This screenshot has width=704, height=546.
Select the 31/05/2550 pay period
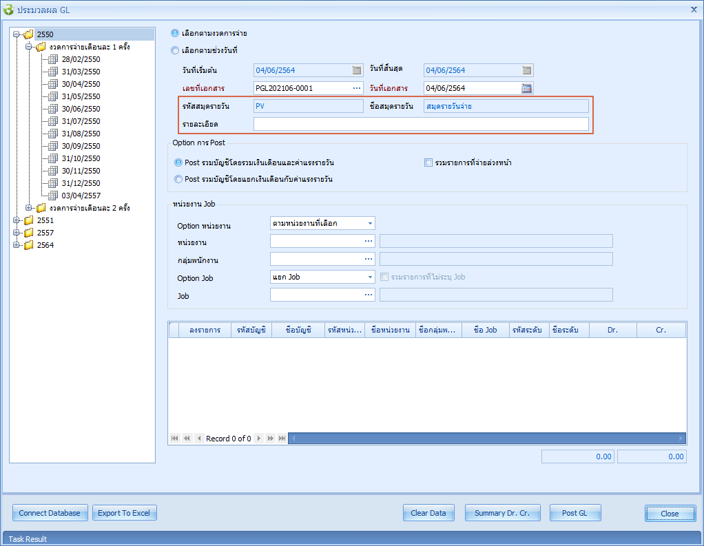pos(81,96)
